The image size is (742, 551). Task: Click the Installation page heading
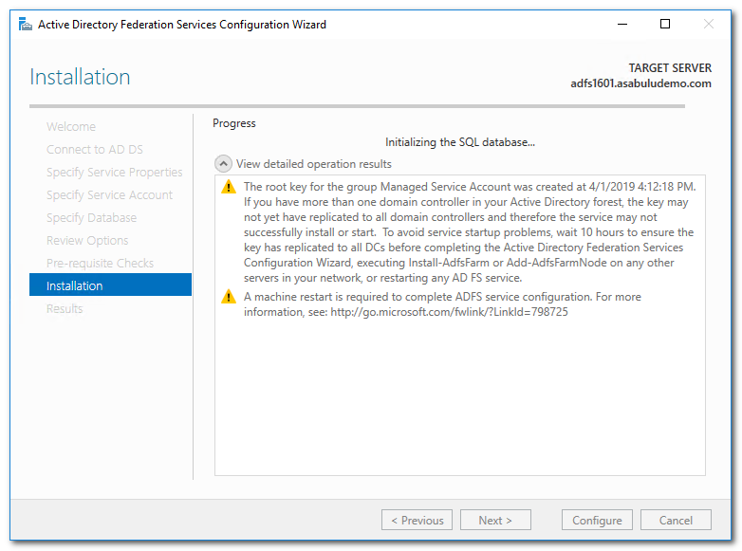[x=80, y=77]
